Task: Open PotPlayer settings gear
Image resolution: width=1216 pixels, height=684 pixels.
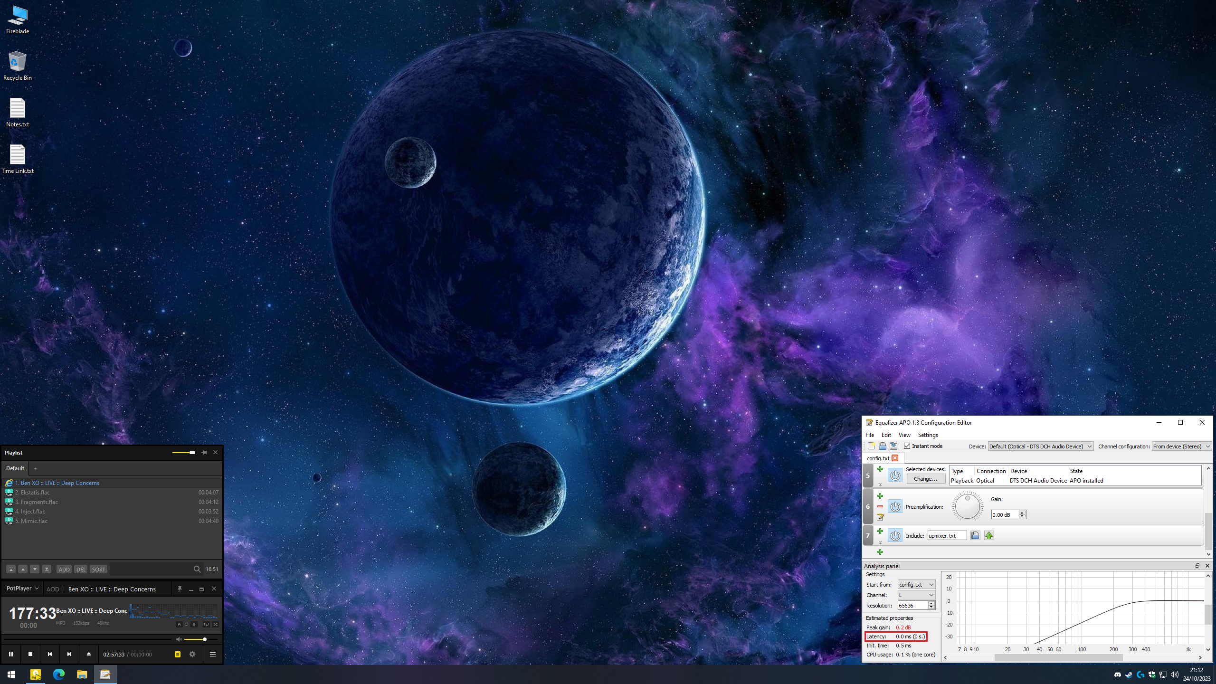Action: click(192, 654)
